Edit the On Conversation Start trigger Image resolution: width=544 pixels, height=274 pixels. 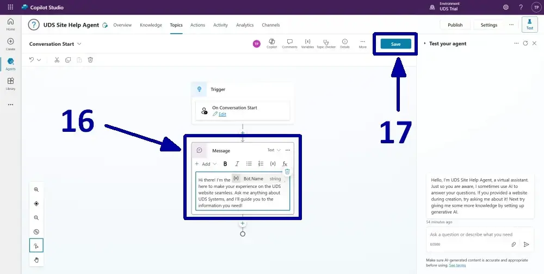pyautogui.click(x=220, y=114)
